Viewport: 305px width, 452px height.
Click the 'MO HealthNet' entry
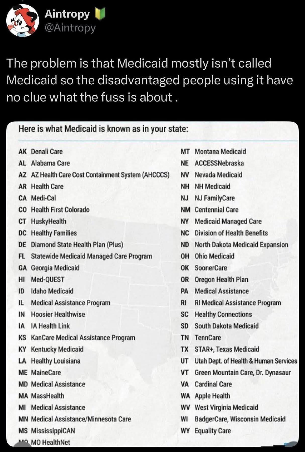(x=50, y=442)
